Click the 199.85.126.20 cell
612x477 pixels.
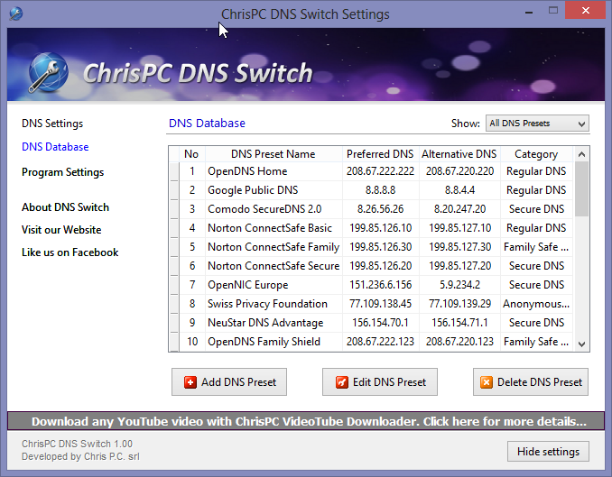(x=381, y=266)
